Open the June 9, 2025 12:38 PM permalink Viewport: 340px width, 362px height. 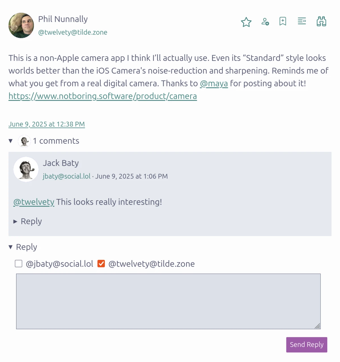[47, 124]
